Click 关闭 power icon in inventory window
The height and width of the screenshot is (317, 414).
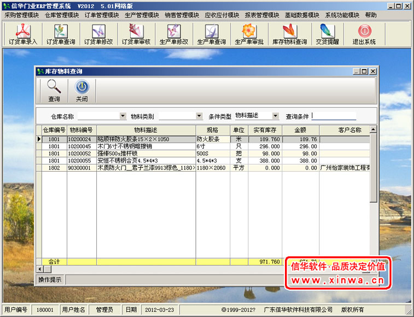[82, 91]
